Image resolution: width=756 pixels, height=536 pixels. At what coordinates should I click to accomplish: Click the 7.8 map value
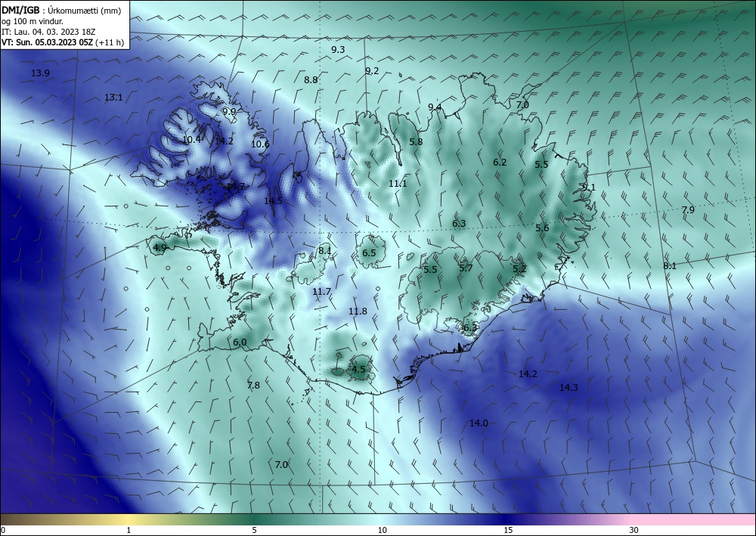[253, 385]
